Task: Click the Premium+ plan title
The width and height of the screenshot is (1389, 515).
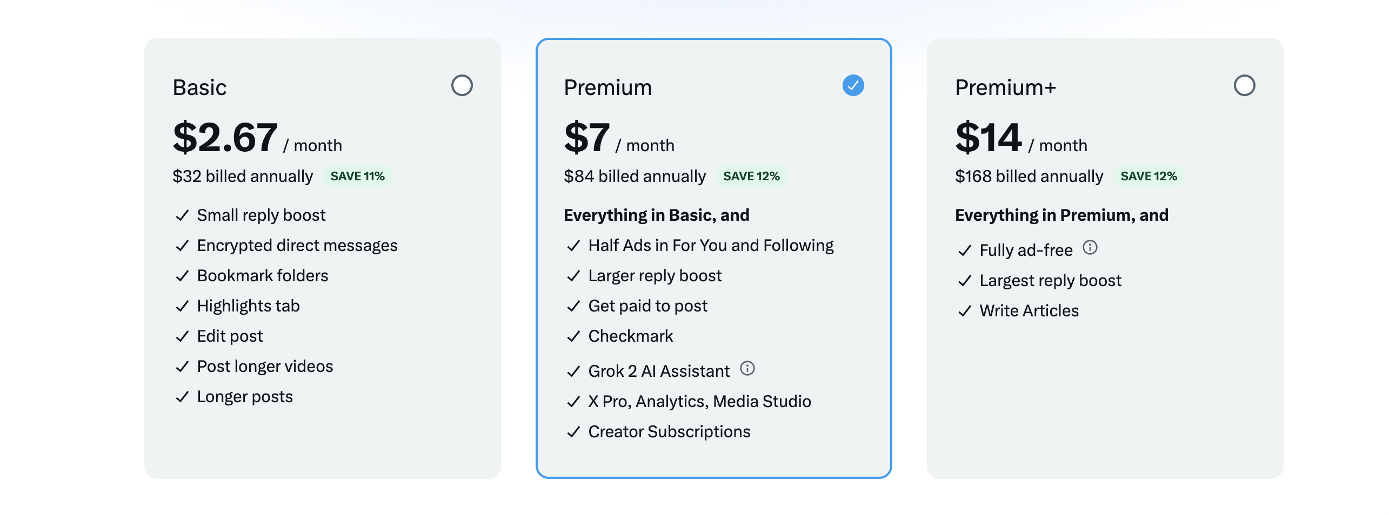Action: click(1005, 86)
